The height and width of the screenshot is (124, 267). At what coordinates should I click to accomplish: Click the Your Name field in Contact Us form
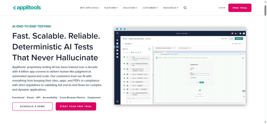[199, 70]
